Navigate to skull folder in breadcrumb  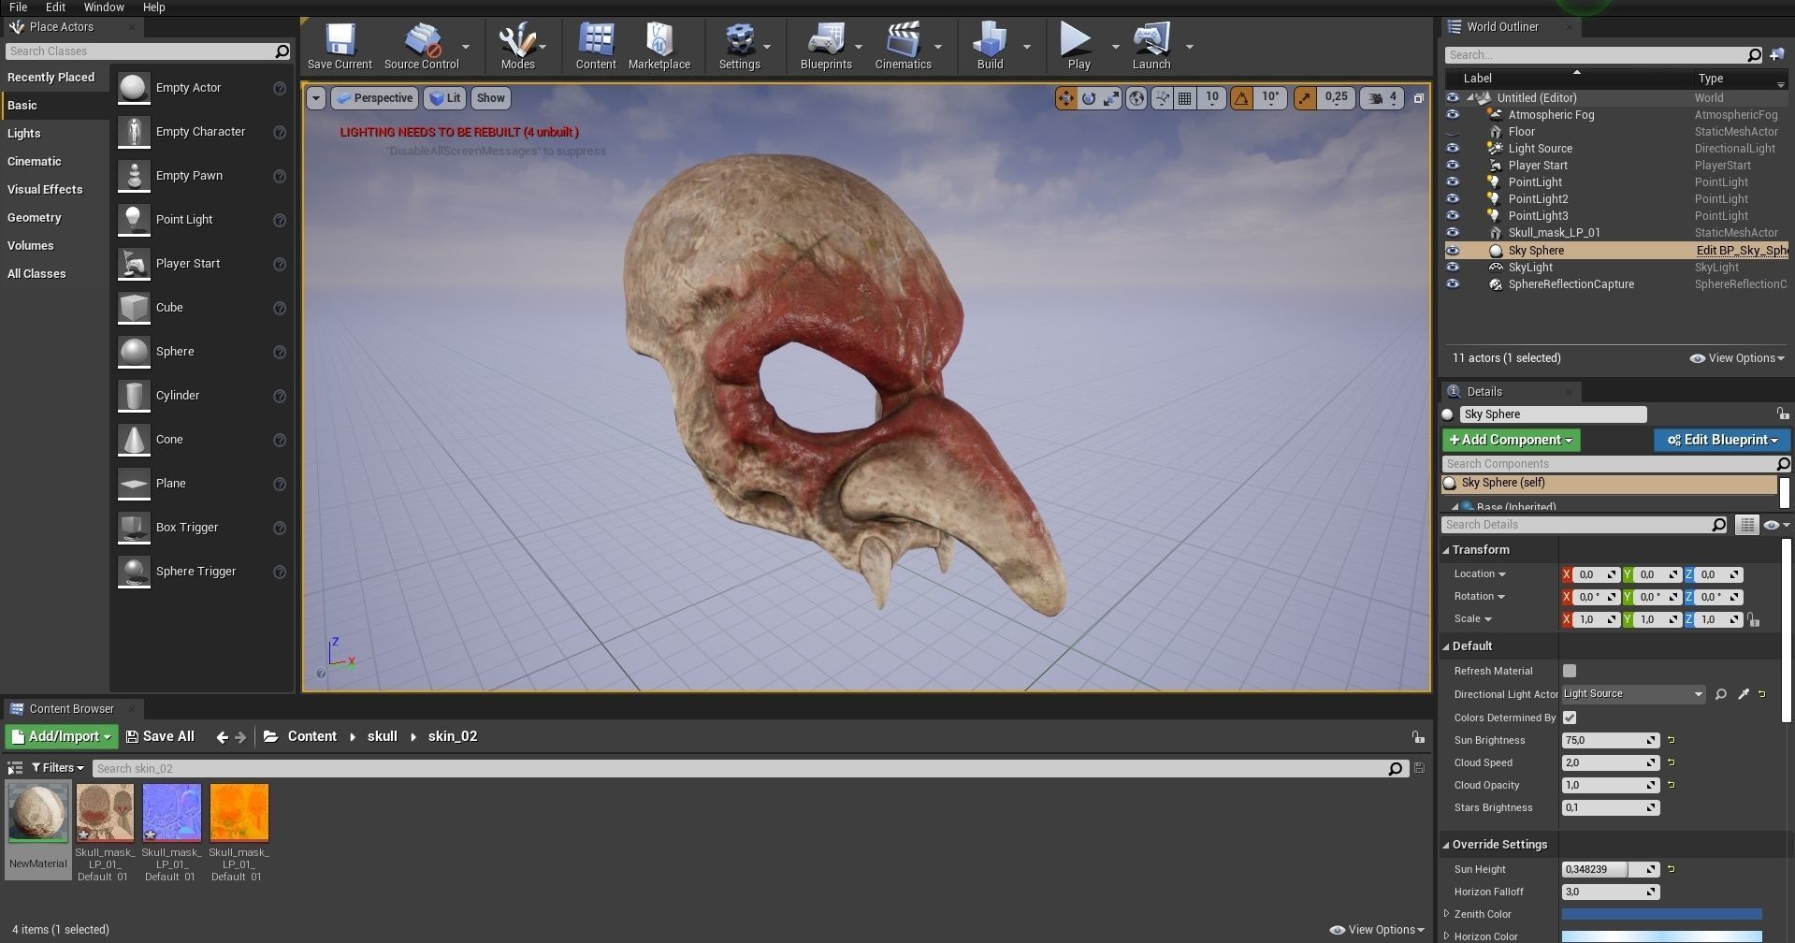pyautogui.click(x=382, y=737)
